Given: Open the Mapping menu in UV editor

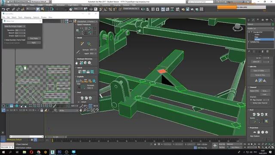Looking at the screenshot, I should click(27, 17).
